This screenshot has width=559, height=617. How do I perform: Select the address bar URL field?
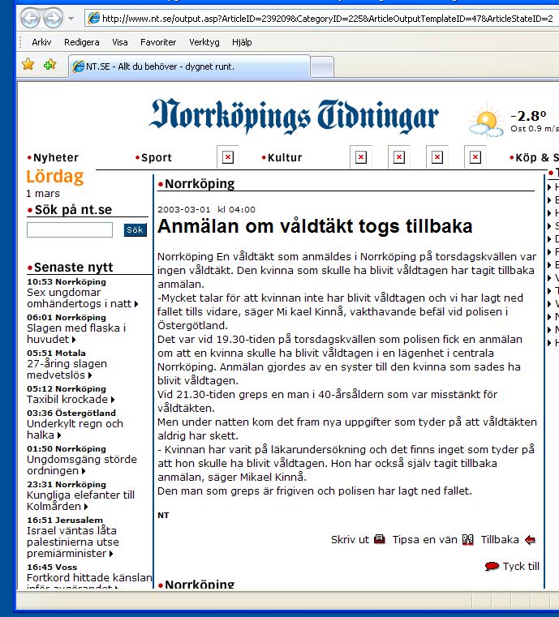tap(323, 18)
